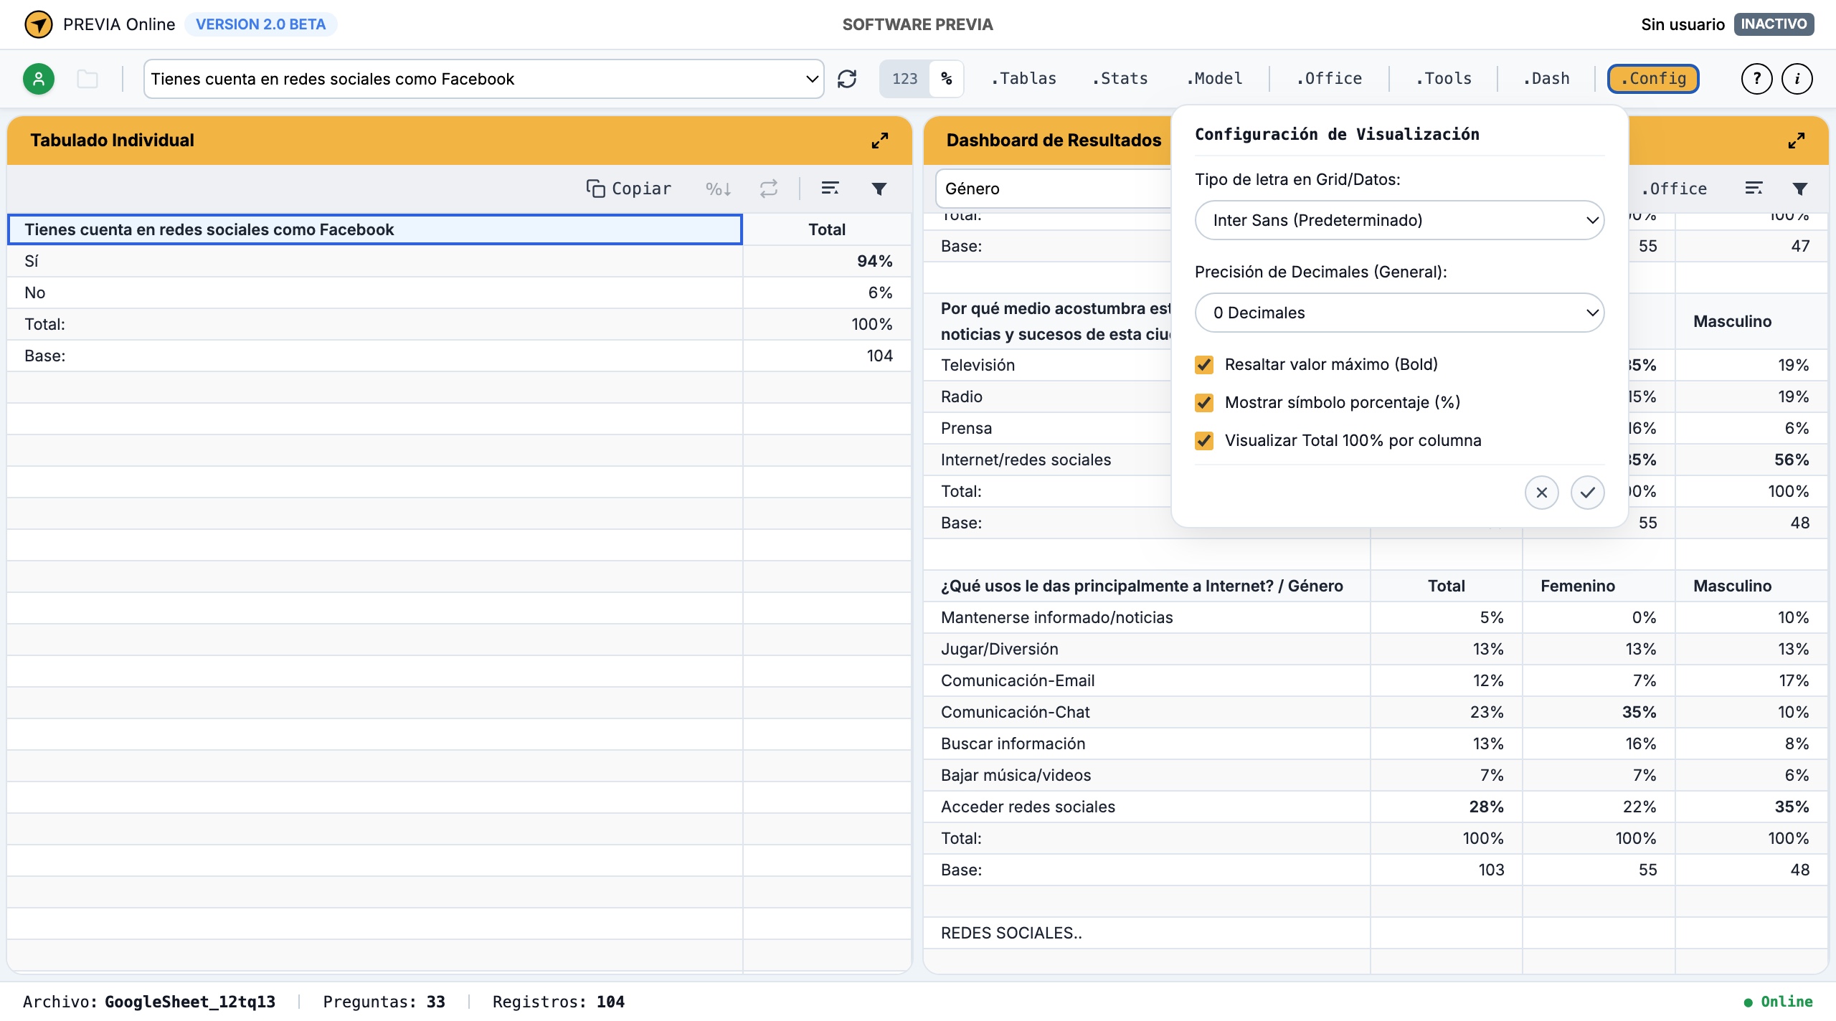
Task: Click the PREVIA compass logo icon
Action: coord(39,24)
